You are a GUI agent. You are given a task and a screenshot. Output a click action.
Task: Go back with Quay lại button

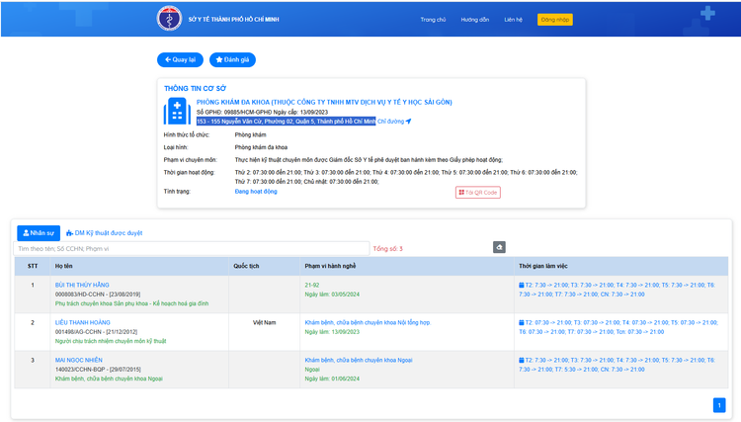[180, 59]
